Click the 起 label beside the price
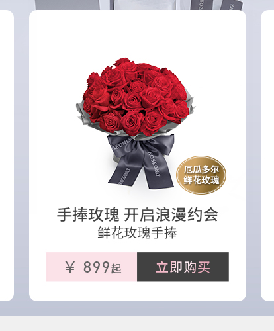Viewport: 274px width, 331px height. (116, 269)
